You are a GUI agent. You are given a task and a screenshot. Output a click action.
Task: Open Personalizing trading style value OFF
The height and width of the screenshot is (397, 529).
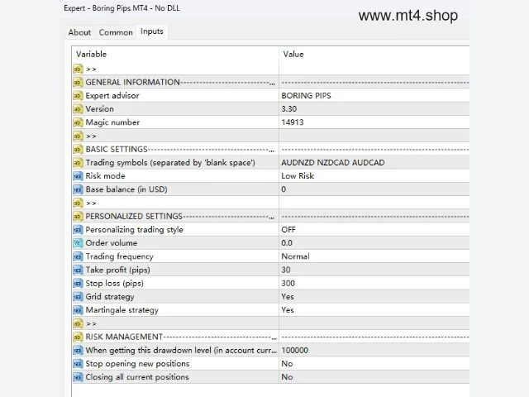(x=288, y=230)
